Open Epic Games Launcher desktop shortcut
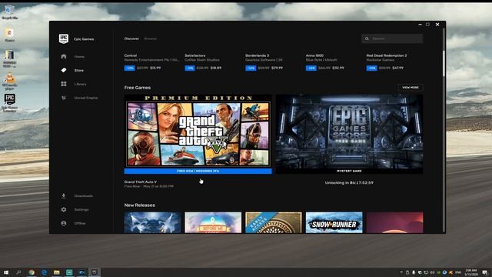Screen dimensions: 492x277 pos(9,103)
